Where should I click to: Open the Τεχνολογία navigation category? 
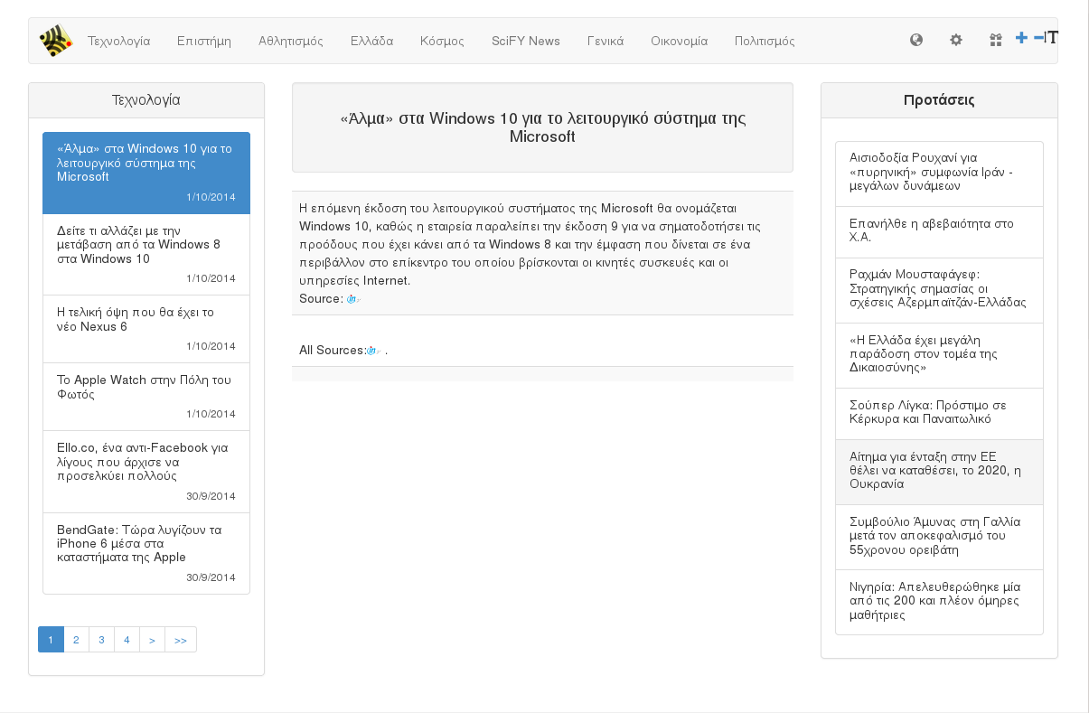click(x=118, y=41)
